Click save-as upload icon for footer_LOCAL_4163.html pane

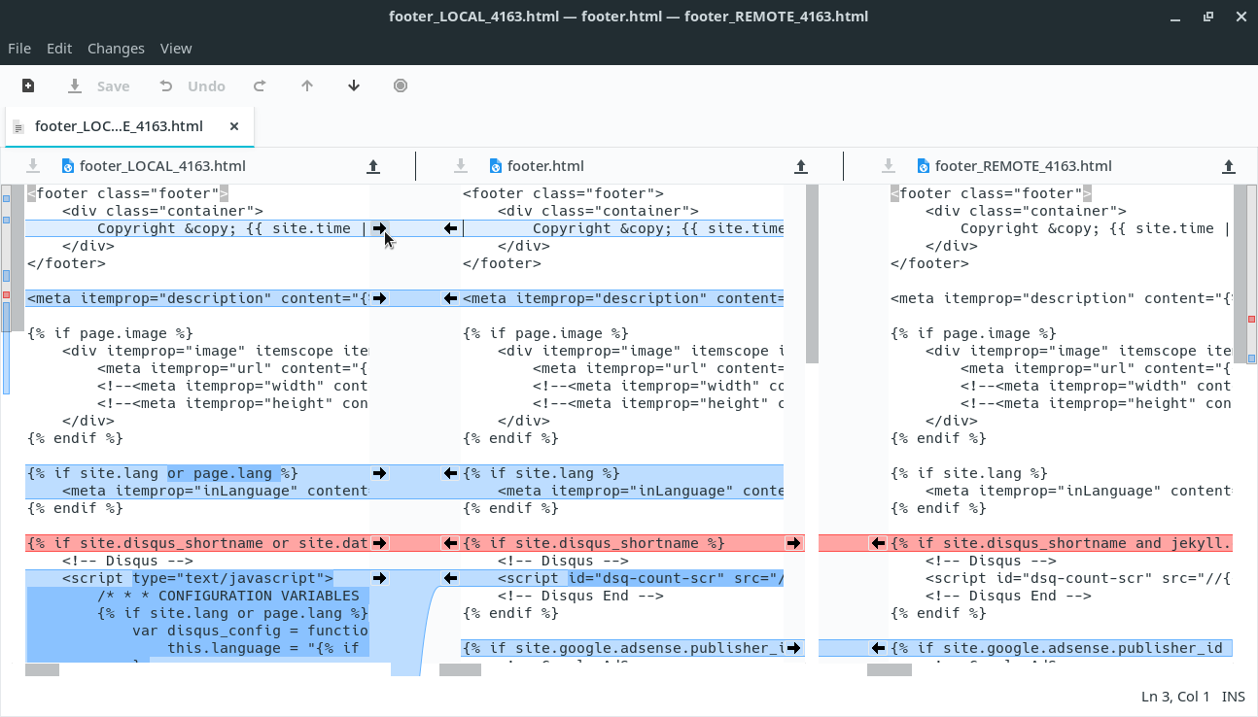click(373, 166)
